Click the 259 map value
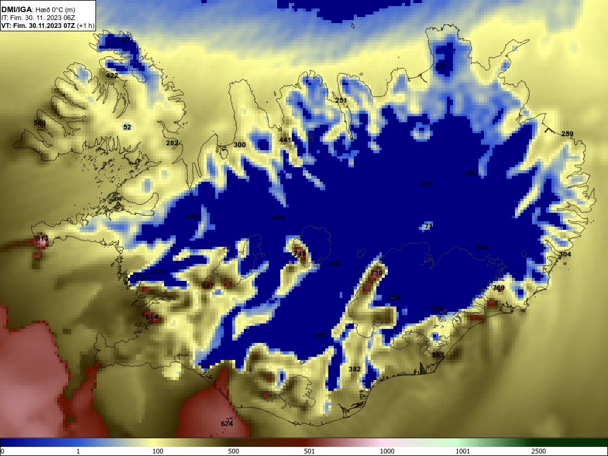This screenshot has width=608, height=456. (x=567, y=134)
